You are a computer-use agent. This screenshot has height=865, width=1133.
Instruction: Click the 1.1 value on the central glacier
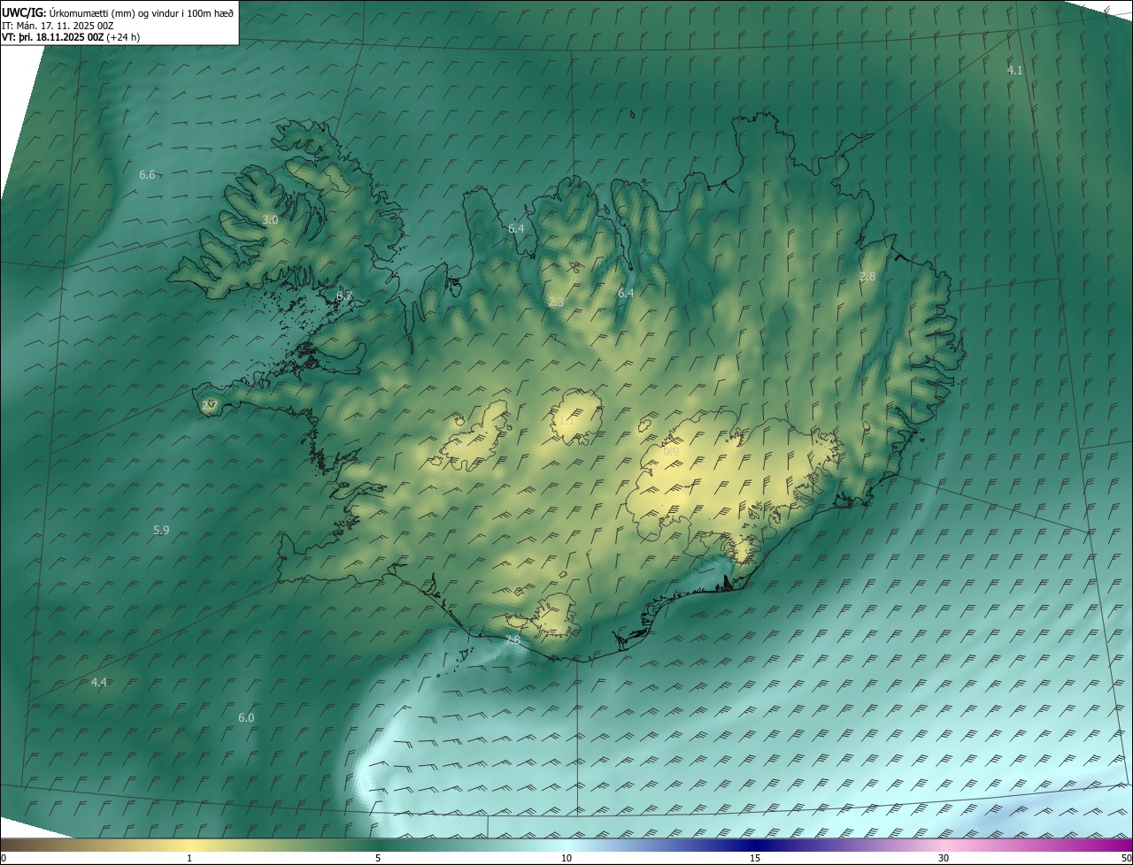566,421
